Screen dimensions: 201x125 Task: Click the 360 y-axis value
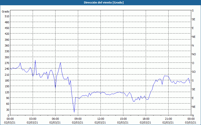click(7, 45)
